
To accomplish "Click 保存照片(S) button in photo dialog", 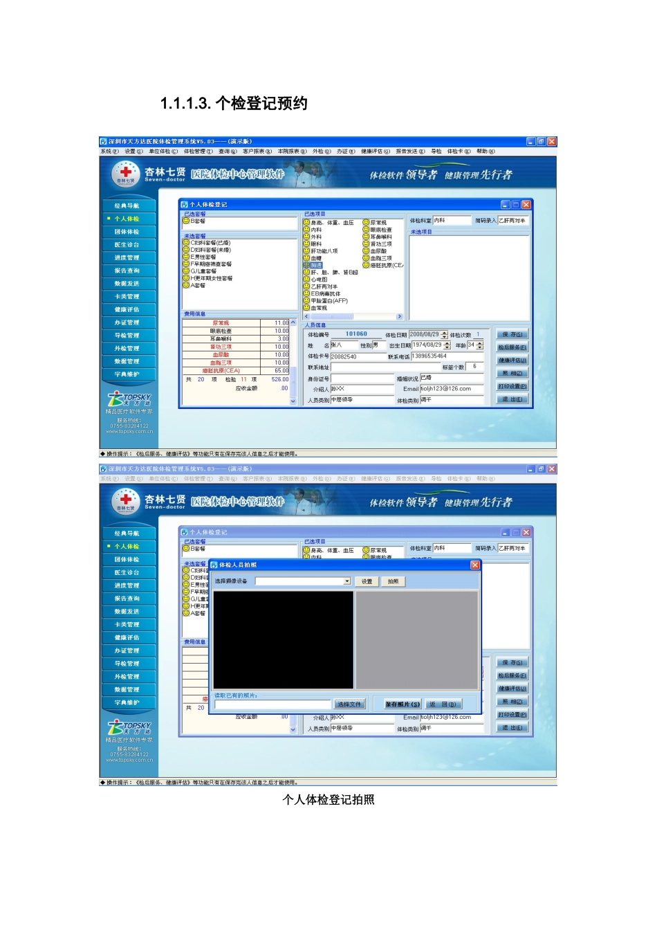I will (402, 704).
